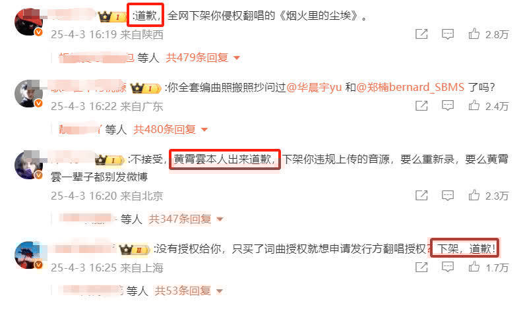The height and width of the screenshot is (309, 521).
Task: Expand 共480条回复 replies
Action: tap(170, 129)
